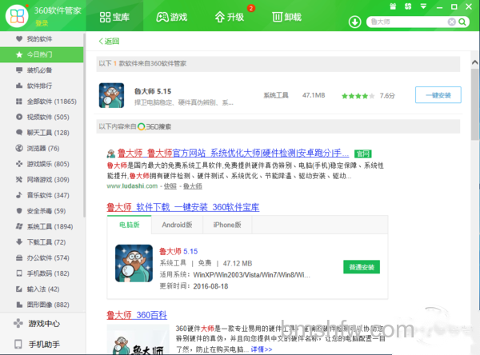Open the 鲁大师_软件下载_一键安装 link

click(183, 207)
